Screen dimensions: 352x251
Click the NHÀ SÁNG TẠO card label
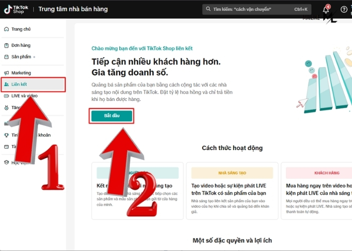pyautogui.click(x=232, y=173)
